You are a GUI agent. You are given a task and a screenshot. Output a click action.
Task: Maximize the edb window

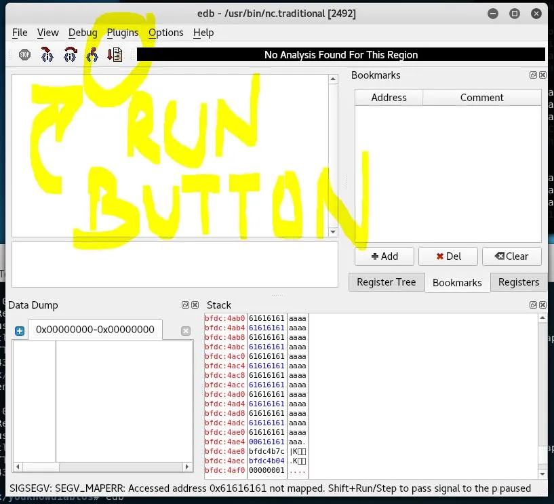515,14
